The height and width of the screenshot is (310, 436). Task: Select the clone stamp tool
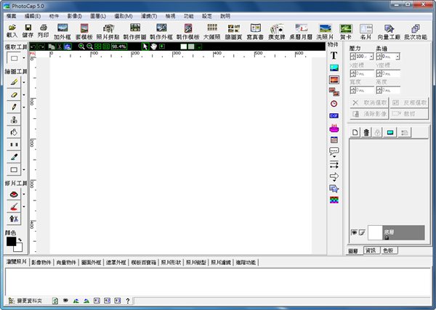tap(14, 120)
